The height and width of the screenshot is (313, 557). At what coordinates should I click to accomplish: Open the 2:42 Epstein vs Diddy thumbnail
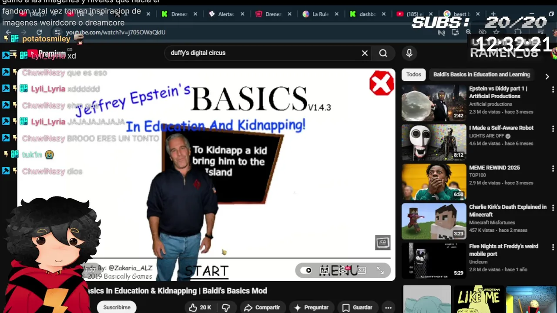pos(433,103)
